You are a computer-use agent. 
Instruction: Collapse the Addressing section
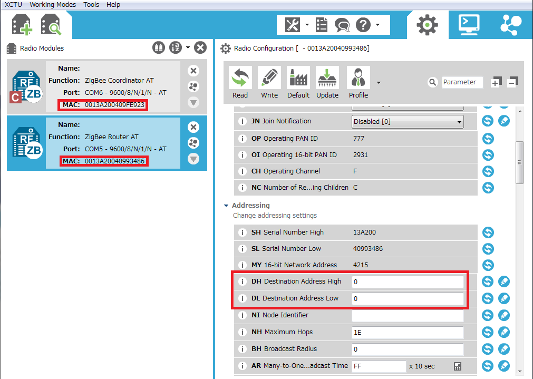click(x=226, y=205)
